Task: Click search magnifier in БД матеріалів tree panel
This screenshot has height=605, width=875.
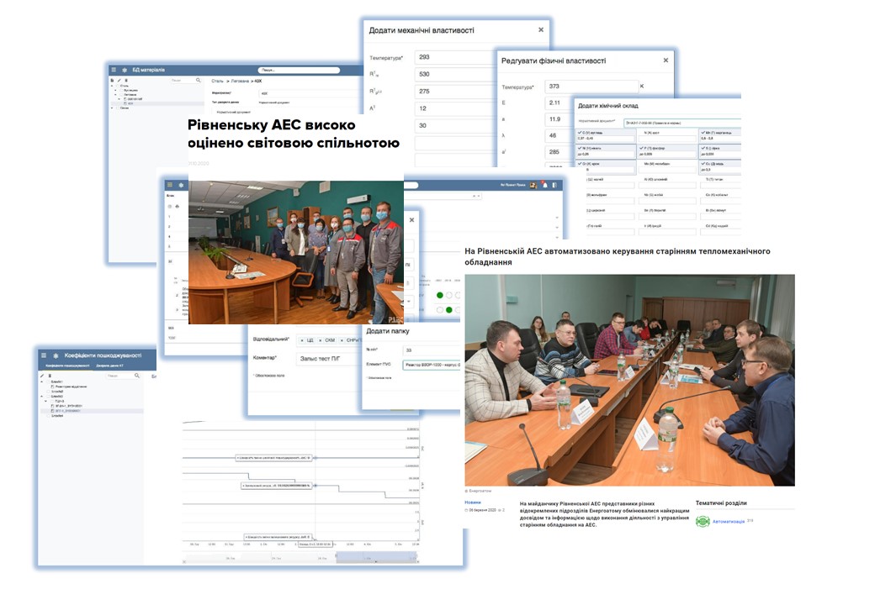Action: pos(199,80)
